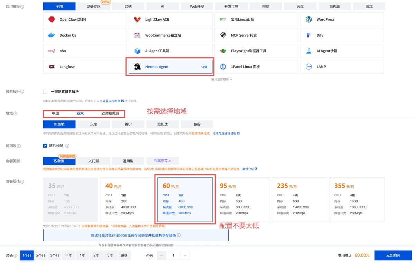Switch to the 云盘 template tab

[300, 6]
